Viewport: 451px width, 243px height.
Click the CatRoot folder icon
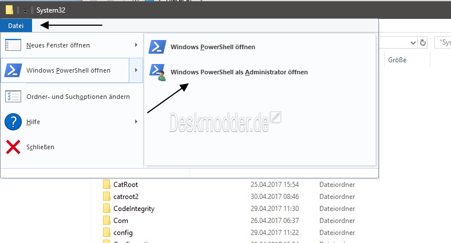(x=106, y=185)
